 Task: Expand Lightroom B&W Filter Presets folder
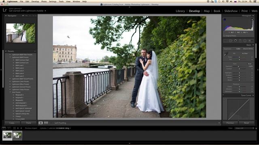(10, 55)
